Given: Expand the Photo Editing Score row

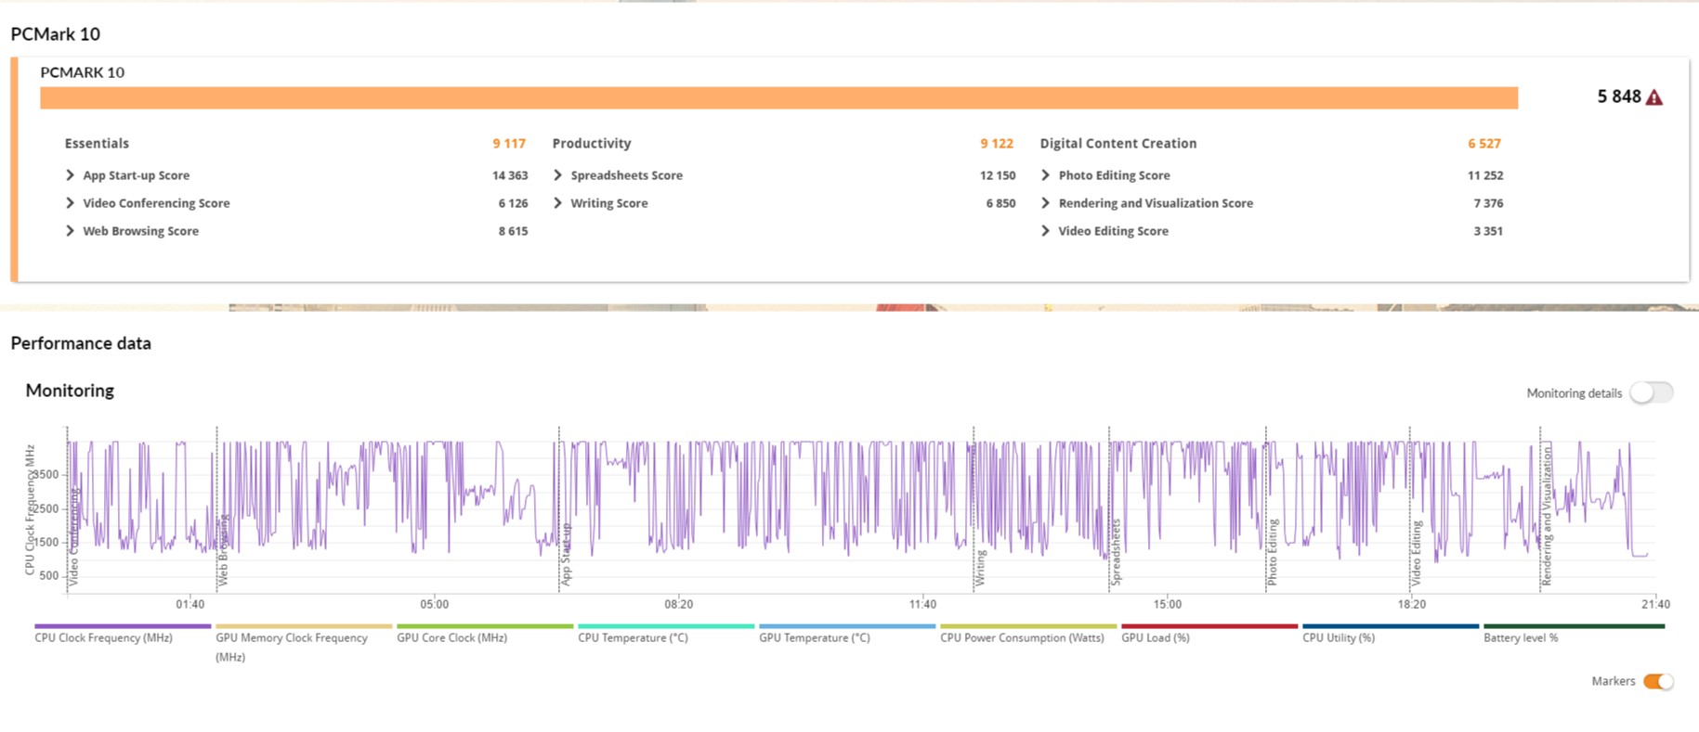Looking at the screenshot, I should click(1045, 175).
